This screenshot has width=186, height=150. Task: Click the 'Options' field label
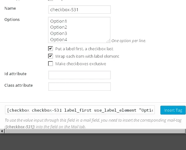12,20
